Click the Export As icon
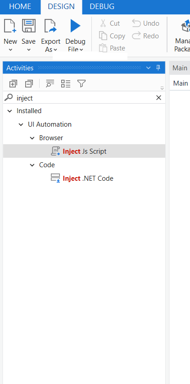Screen dimensions: 190x384 coord(50,26)
